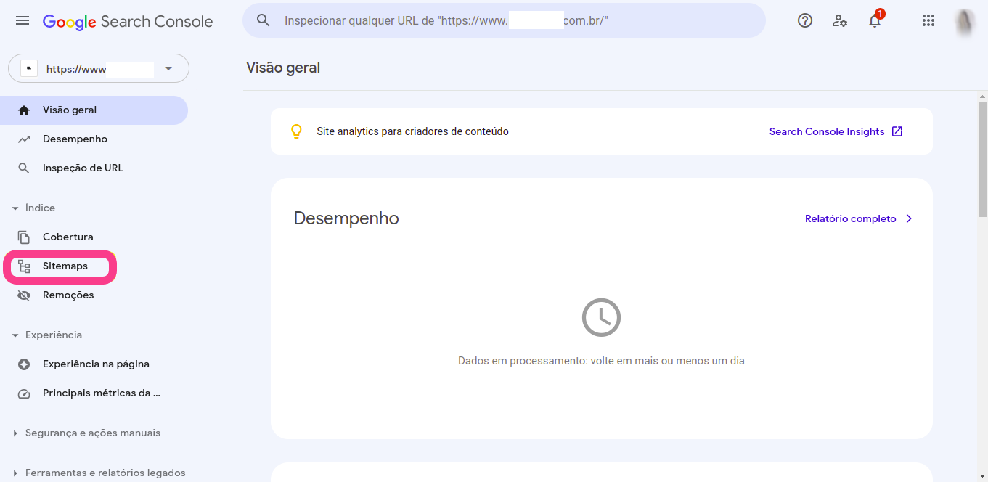988x482 pixels.
Task: Click the lightbulb insights icon
Action: (x=296, y=131)
